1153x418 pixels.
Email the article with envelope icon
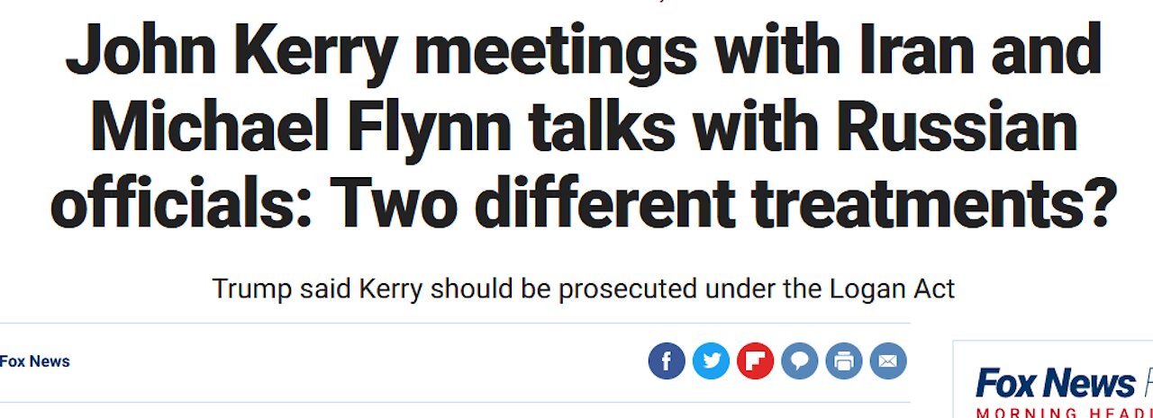click(x=887, y=361)
